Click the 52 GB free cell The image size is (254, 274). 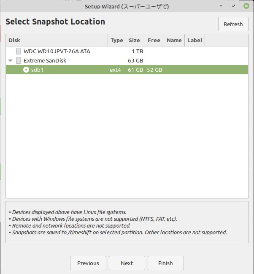[x=154, y=70]
